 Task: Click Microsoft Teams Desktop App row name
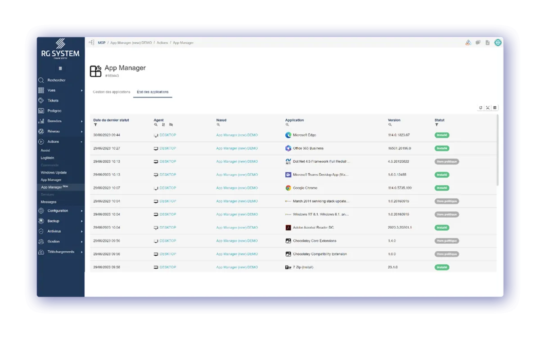pyautogui.click(x=321, y=175)
